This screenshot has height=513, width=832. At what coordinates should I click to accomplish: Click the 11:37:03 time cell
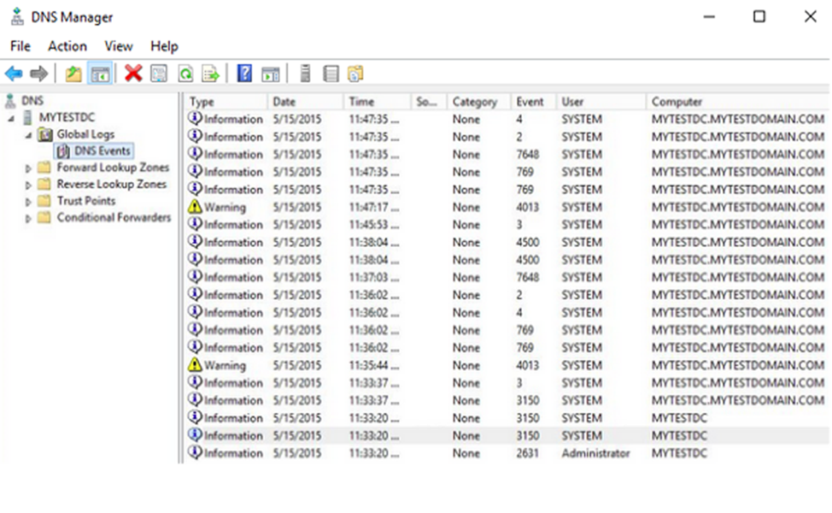tap(373, 277)
